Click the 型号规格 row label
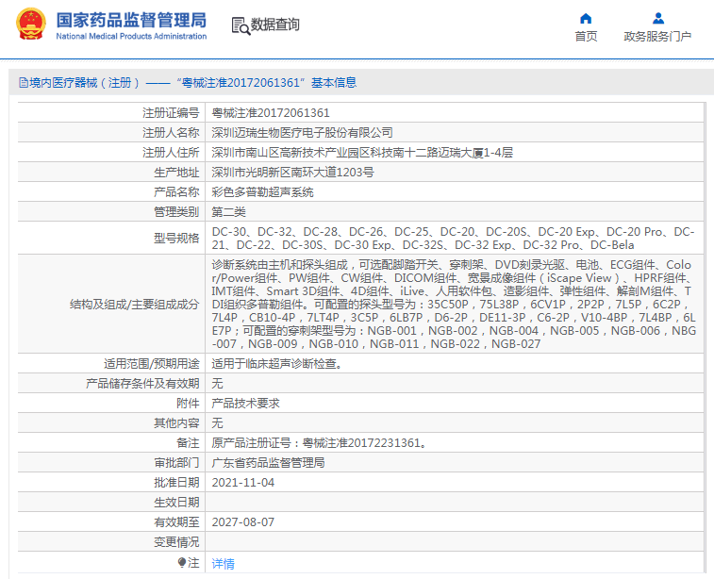This screenshot has height=579, width=714. 176,238
